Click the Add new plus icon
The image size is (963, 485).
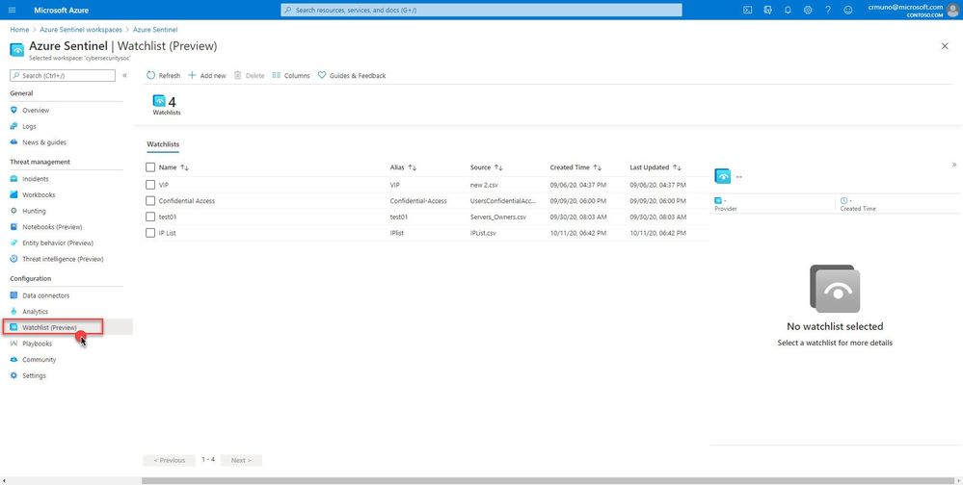pos(192,75)
